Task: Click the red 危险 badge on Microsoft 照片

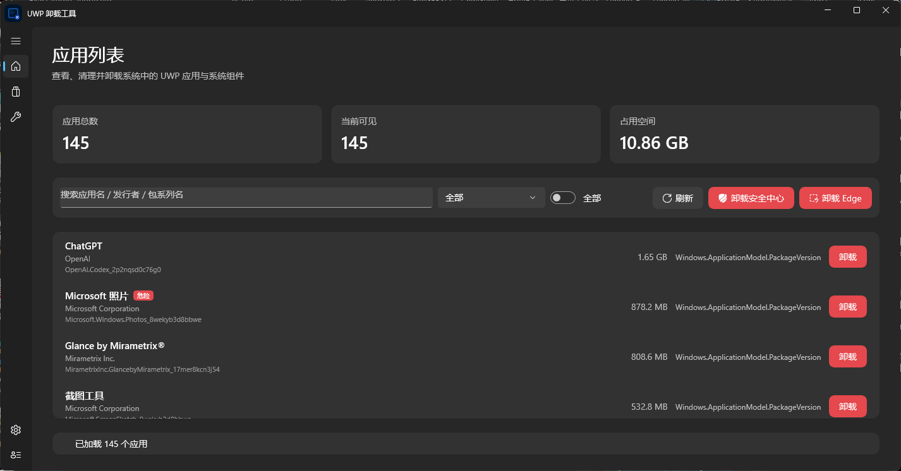Action: click(x=143, y=295)
